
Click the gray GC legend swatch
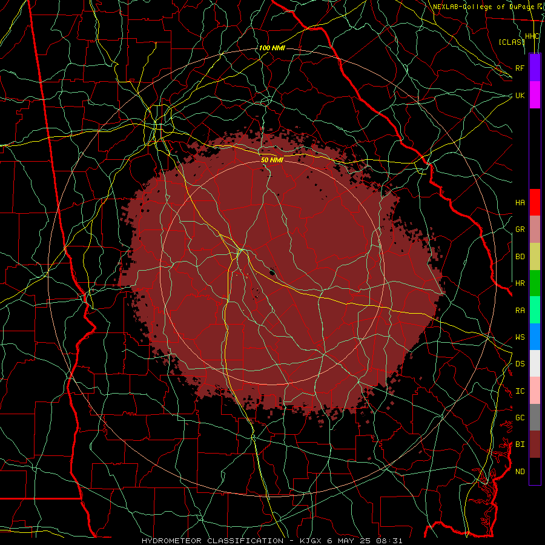[535, 417]
